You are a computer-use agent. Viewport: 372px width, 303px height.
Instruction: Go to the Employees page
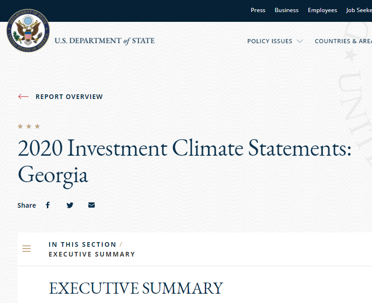(322, 10)
